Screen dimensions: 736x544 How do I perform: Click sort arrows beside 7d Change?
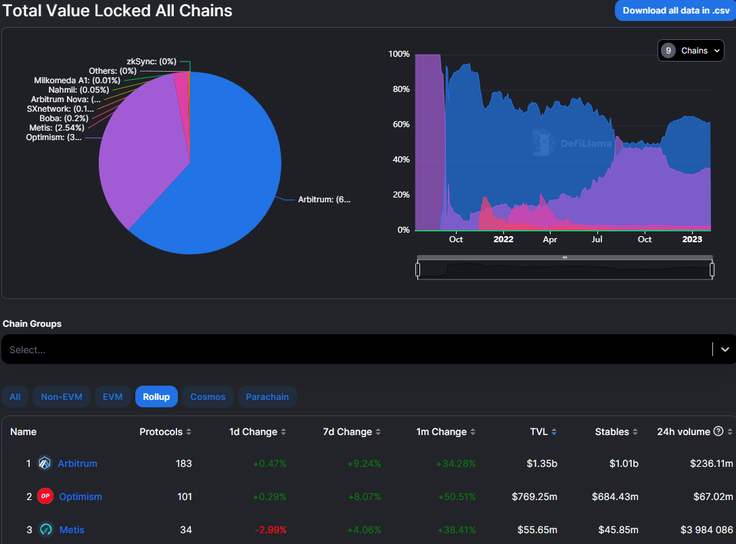click(378, 432)
